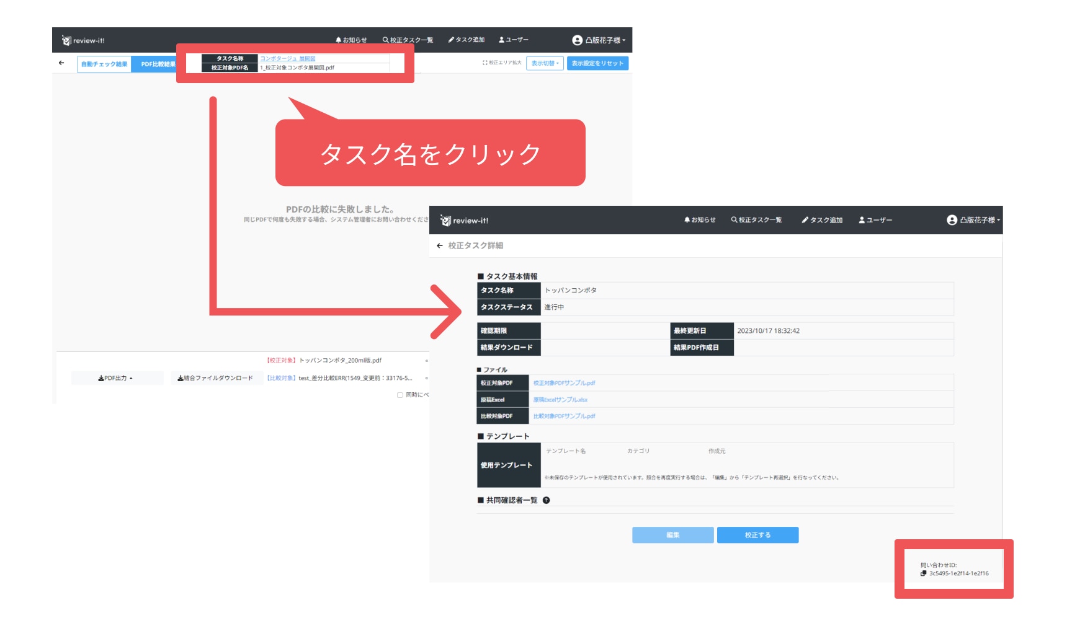
Task: Switch to the 自動チェック結果 tab
Action: click(104, 64)
